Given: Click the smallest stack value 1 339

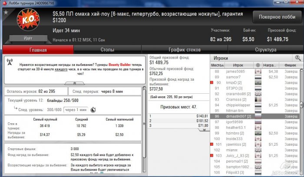Looking at the screenshot, I should 119,126.
